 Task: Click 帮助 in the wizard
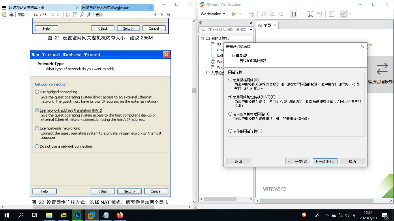239,161
